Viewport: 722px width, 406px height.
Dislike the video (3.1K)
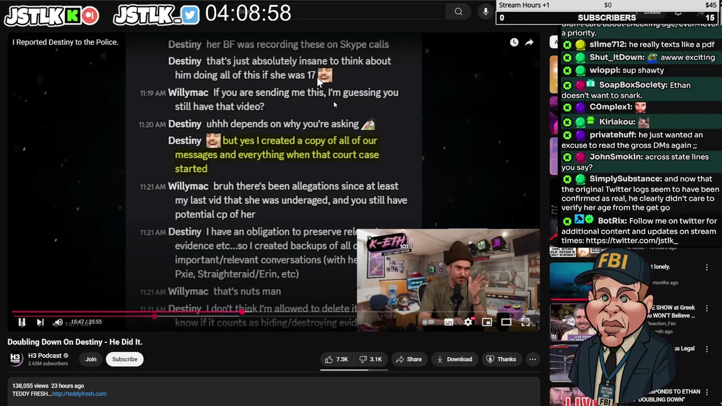pyautogui.click(x=371, y=359)
